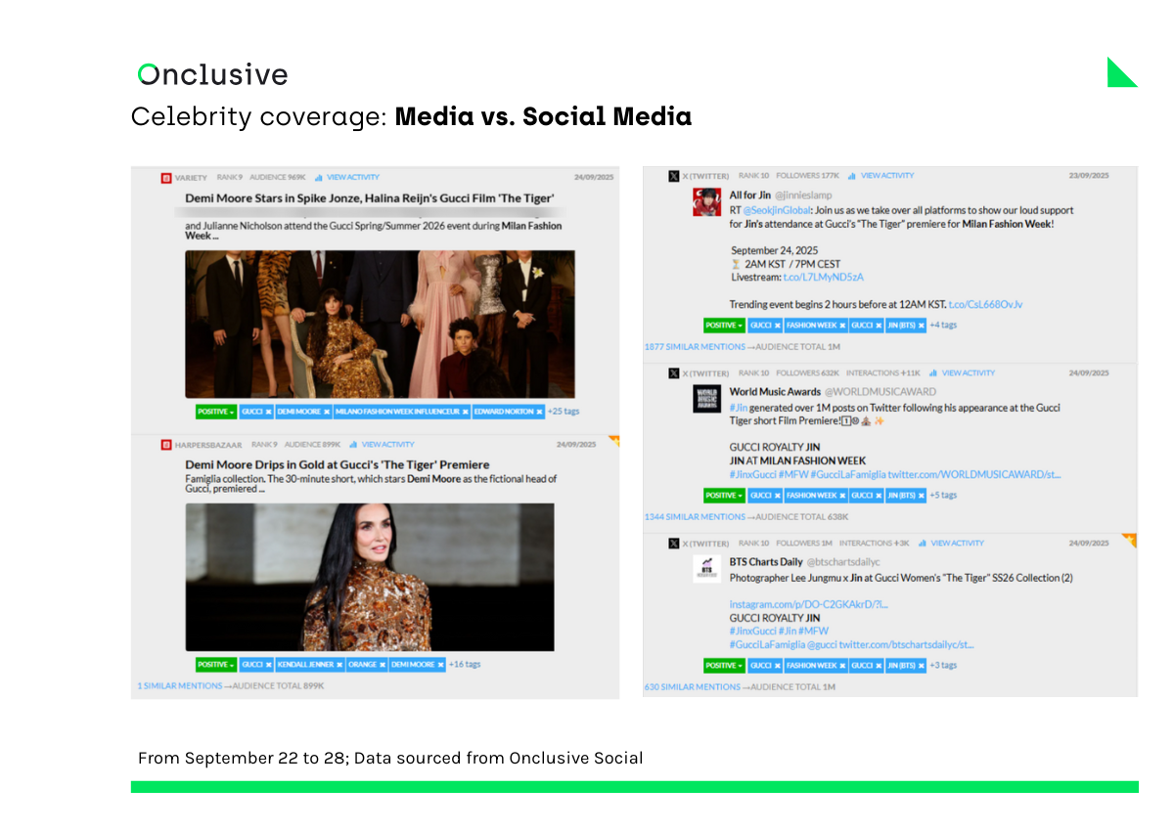Open the 'Demi Moore Drips in Gold' headline
The height and width of the screenshot is (831, 1174).
pyautogui.click(x=338, y=464)
